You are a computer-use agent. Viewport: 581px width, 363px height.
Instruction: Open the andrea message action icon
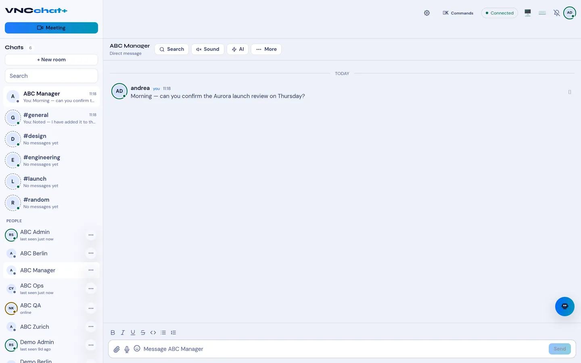coord(570,92)
